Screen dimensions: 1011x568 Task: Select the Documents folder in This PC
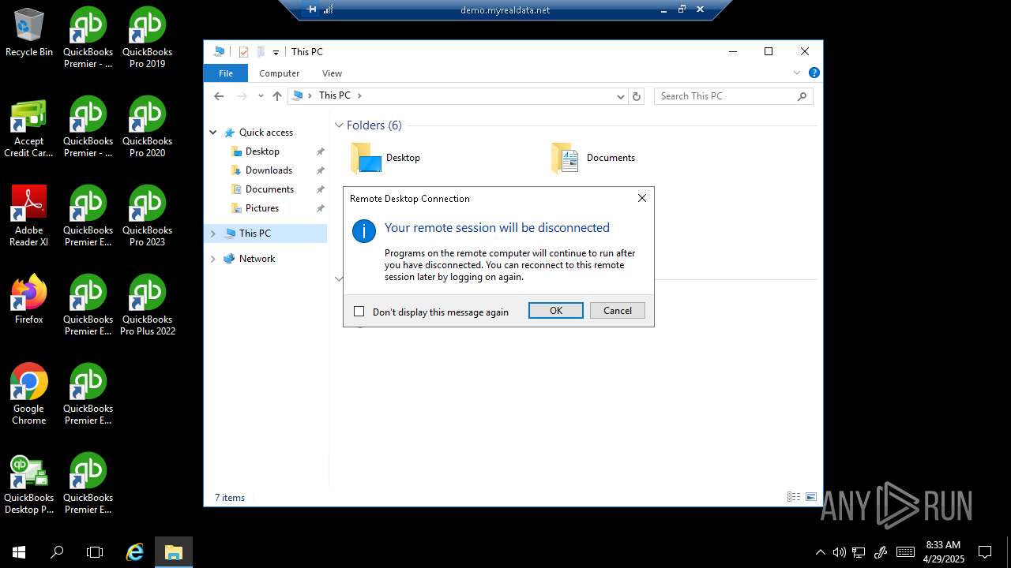pyautogui.click(x=593, y=158)
